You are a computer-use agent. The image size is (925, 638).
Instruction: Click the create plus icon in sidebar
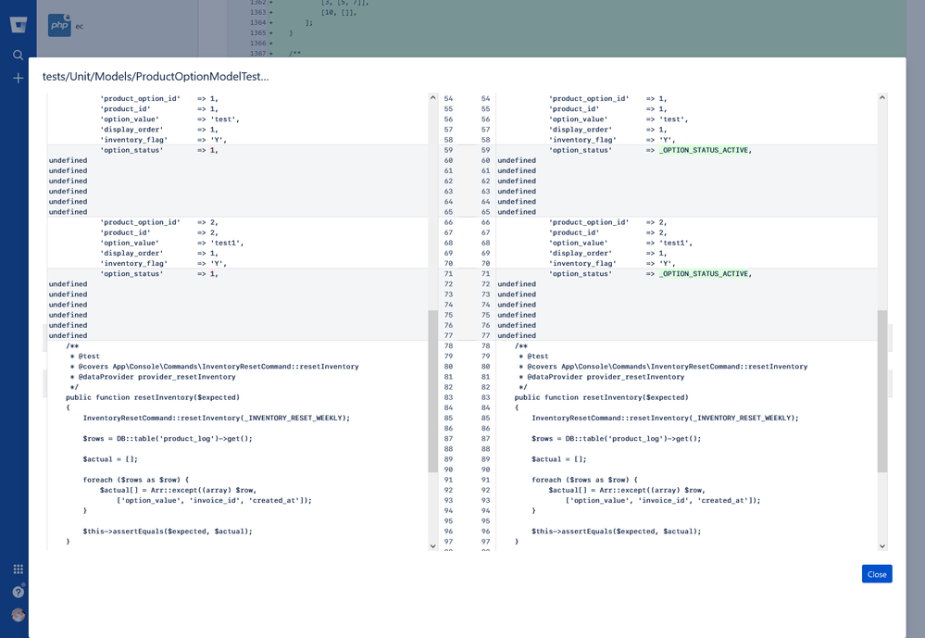tap(19, 78)
